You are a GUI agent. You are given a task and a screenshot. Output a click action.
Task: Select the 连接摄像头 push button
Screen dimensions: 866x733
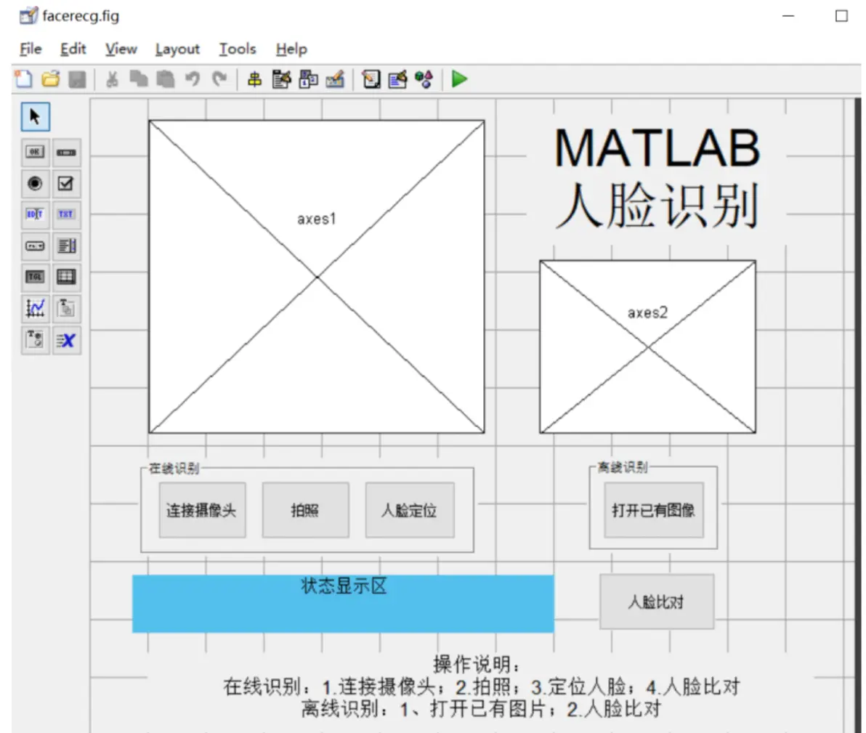[x=202, y=510]
